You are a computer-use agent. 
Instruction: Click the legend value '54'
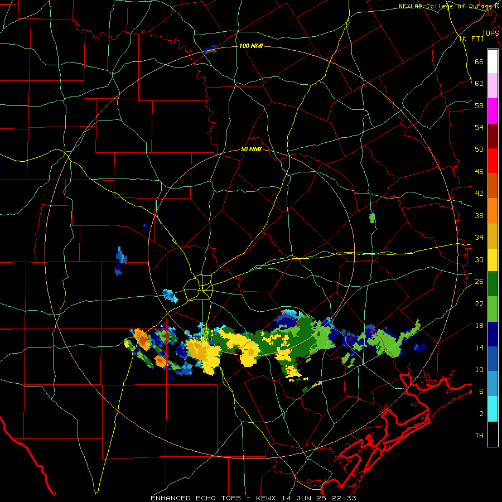[479, 127]
